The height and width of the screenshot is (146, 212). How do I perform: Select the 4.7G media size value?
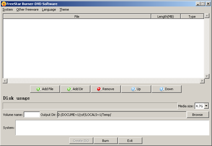point(200,106)
